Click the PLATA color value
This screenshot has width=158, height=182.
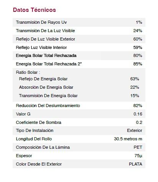135,164
